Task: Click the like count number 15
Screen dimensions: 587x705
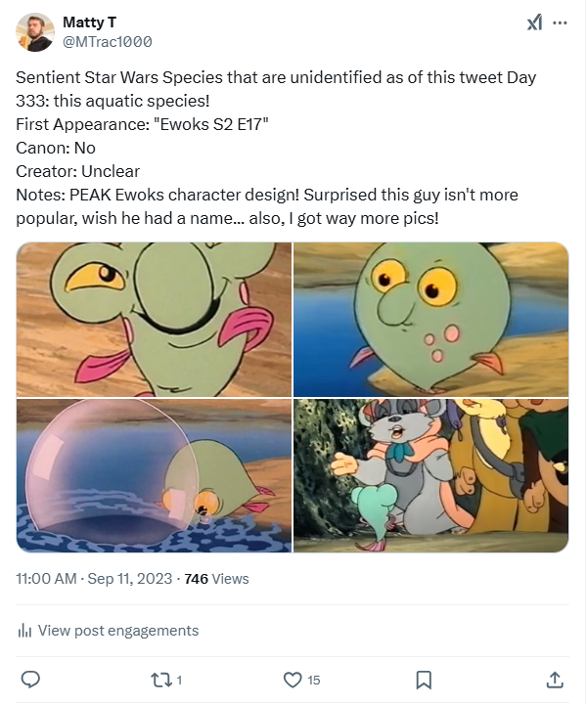Action: pyautogui.click(x=313, y=680)
